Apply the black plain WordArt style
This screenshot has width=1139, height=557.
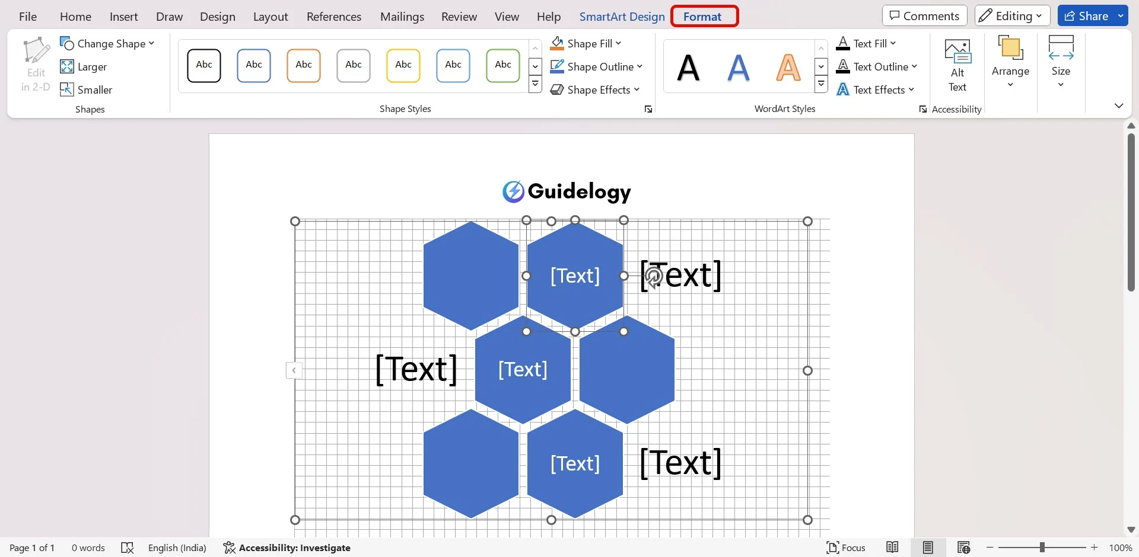[688, 67]
